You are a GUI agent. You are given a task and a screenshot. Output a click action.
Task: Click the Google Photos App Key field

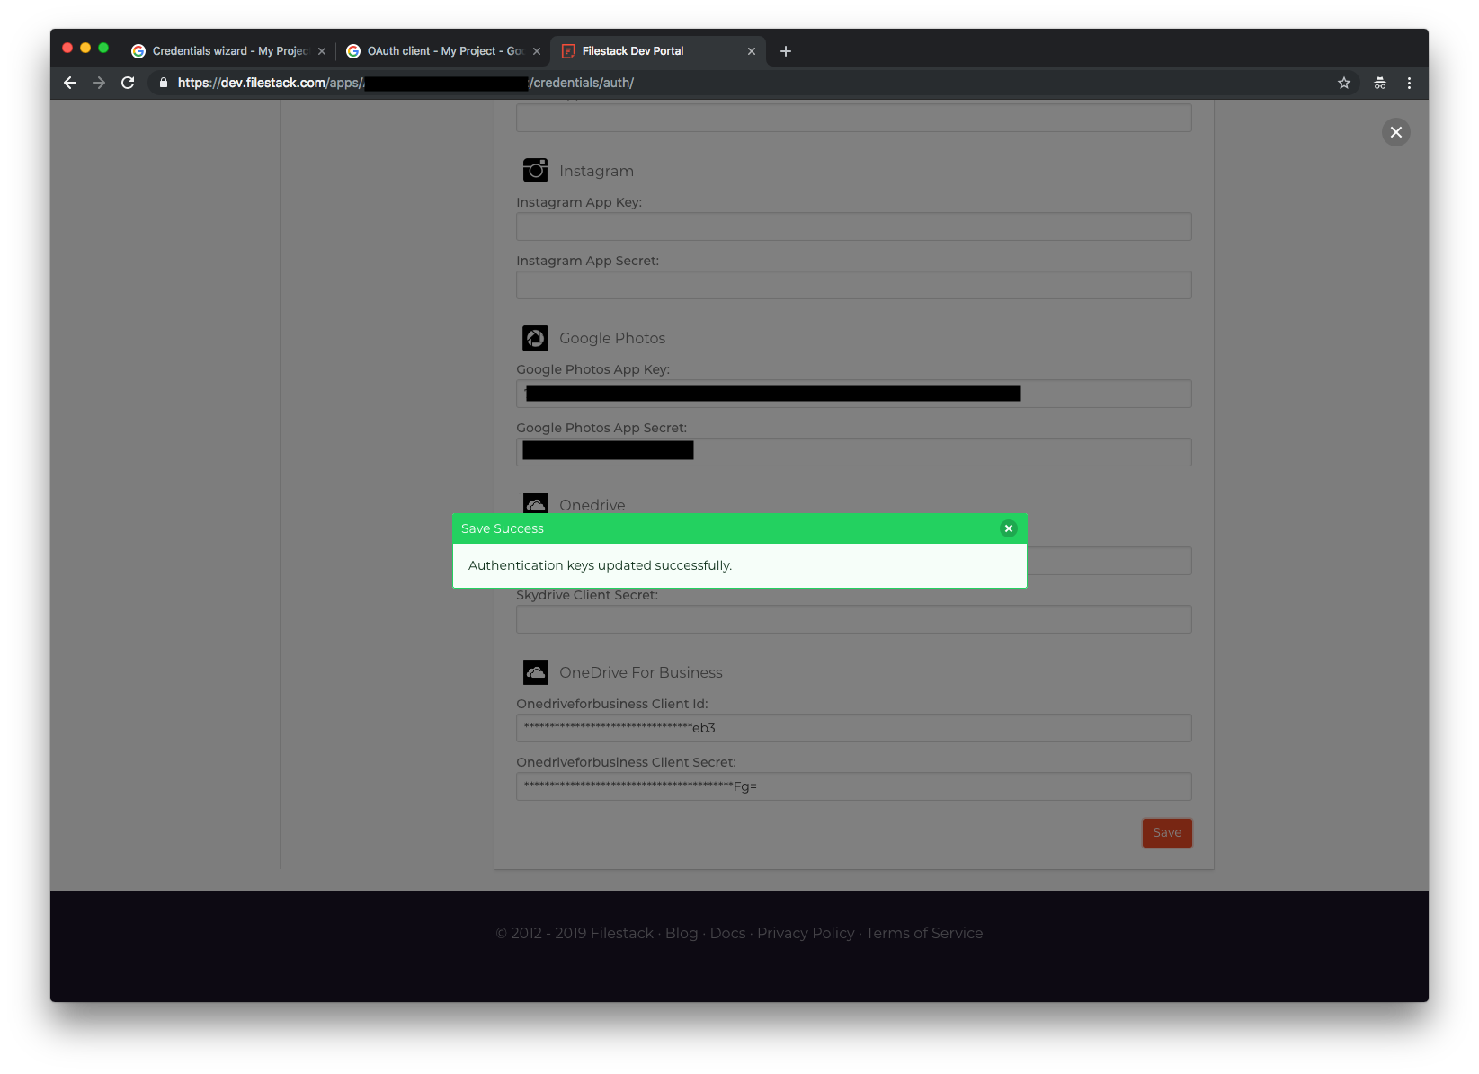point(854,394)
